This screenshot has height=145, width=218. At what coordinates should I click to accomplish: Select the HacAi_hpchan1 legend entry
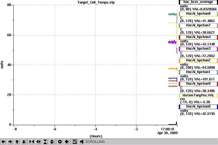tap(198, 72)
